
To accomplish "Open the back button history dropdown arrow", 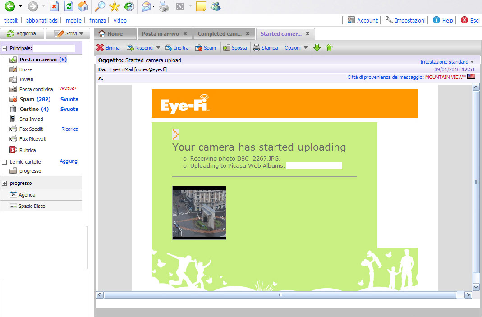I will (x=20, y=6).
